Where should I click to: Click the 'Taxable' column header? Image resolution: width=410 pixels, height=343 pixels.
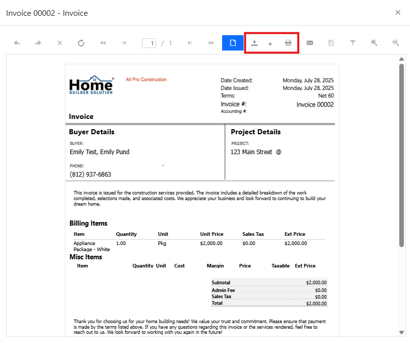[280, 266]
